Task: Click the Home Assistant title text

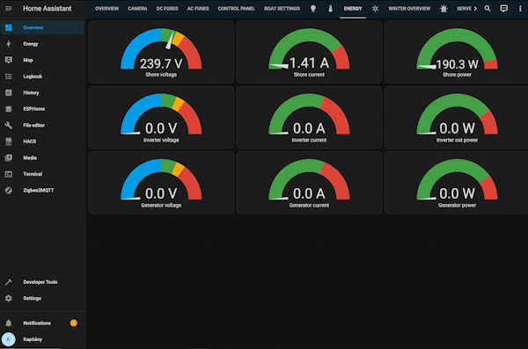Action: tap(48, 9)
